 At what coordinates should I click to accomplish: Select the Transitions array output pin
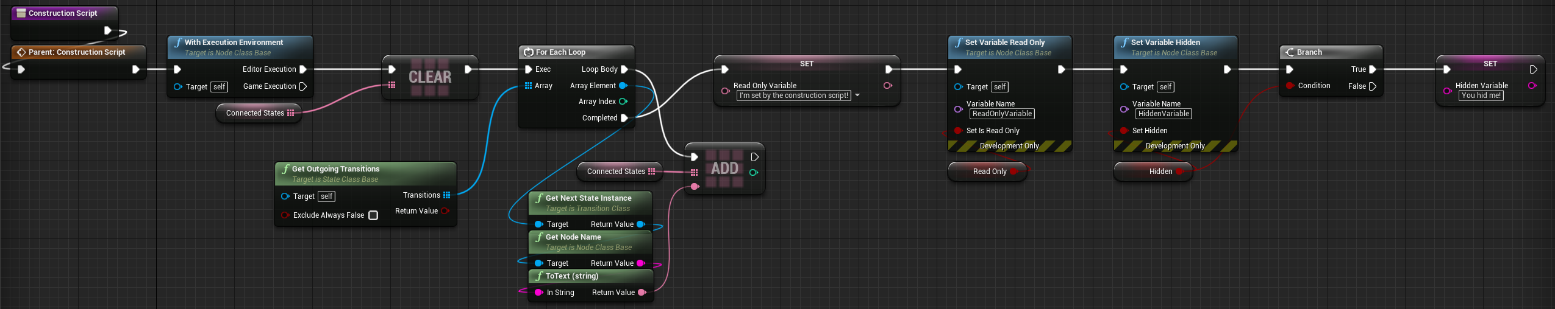[x=447, y=195]
